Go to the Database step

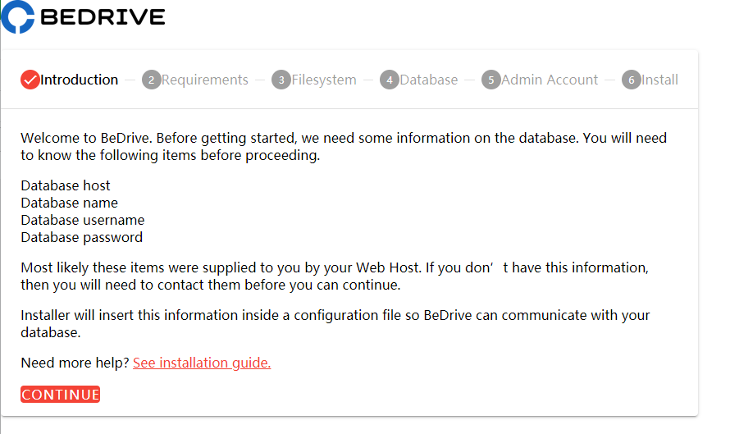pos(419,80)
